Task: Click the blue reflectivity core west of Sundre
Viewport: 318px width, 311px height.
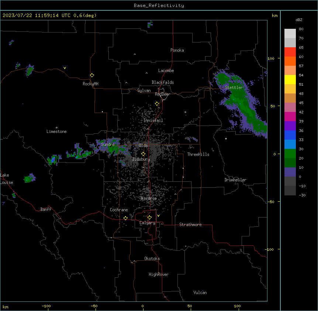Action: click(x=53, y=159)
